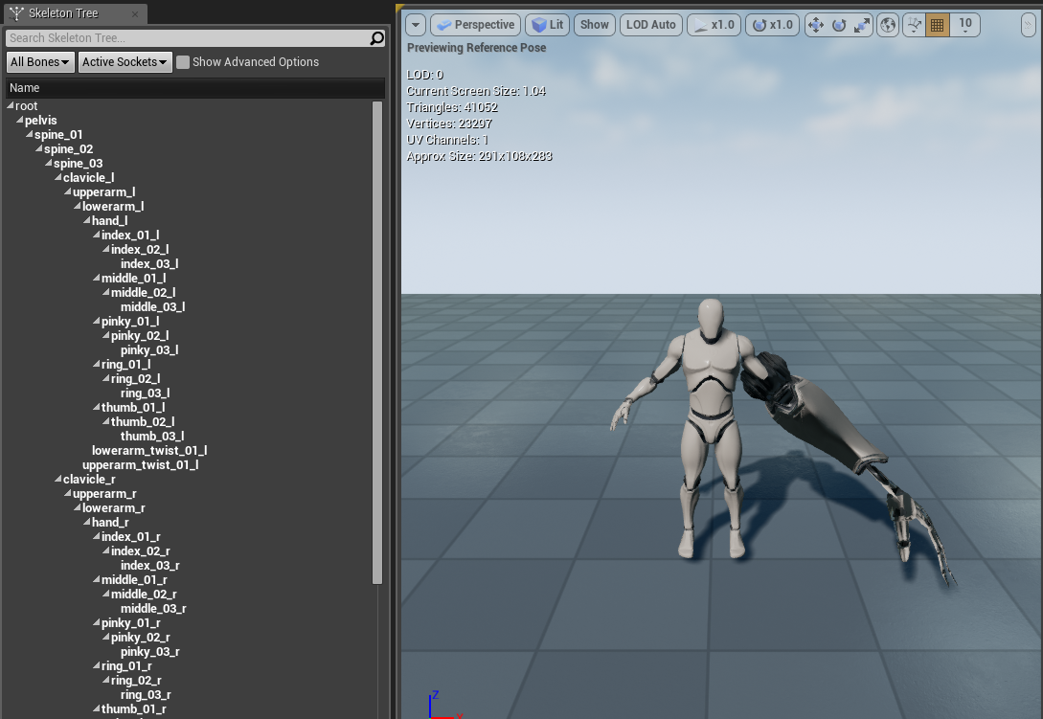The height and width of the screenshot is (719, 1043).
Task: Open playback speed x1.0 menu
Action: [714, 25]
